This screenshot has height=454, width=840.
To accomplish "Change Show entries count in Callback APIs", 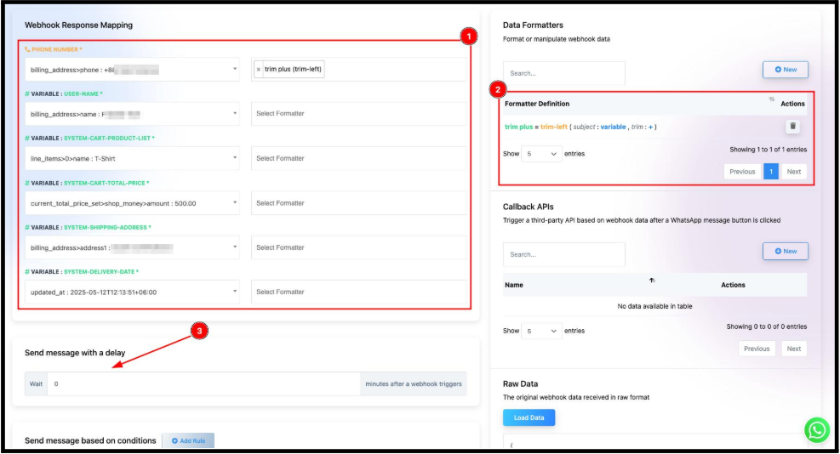I will coord(540,331).
